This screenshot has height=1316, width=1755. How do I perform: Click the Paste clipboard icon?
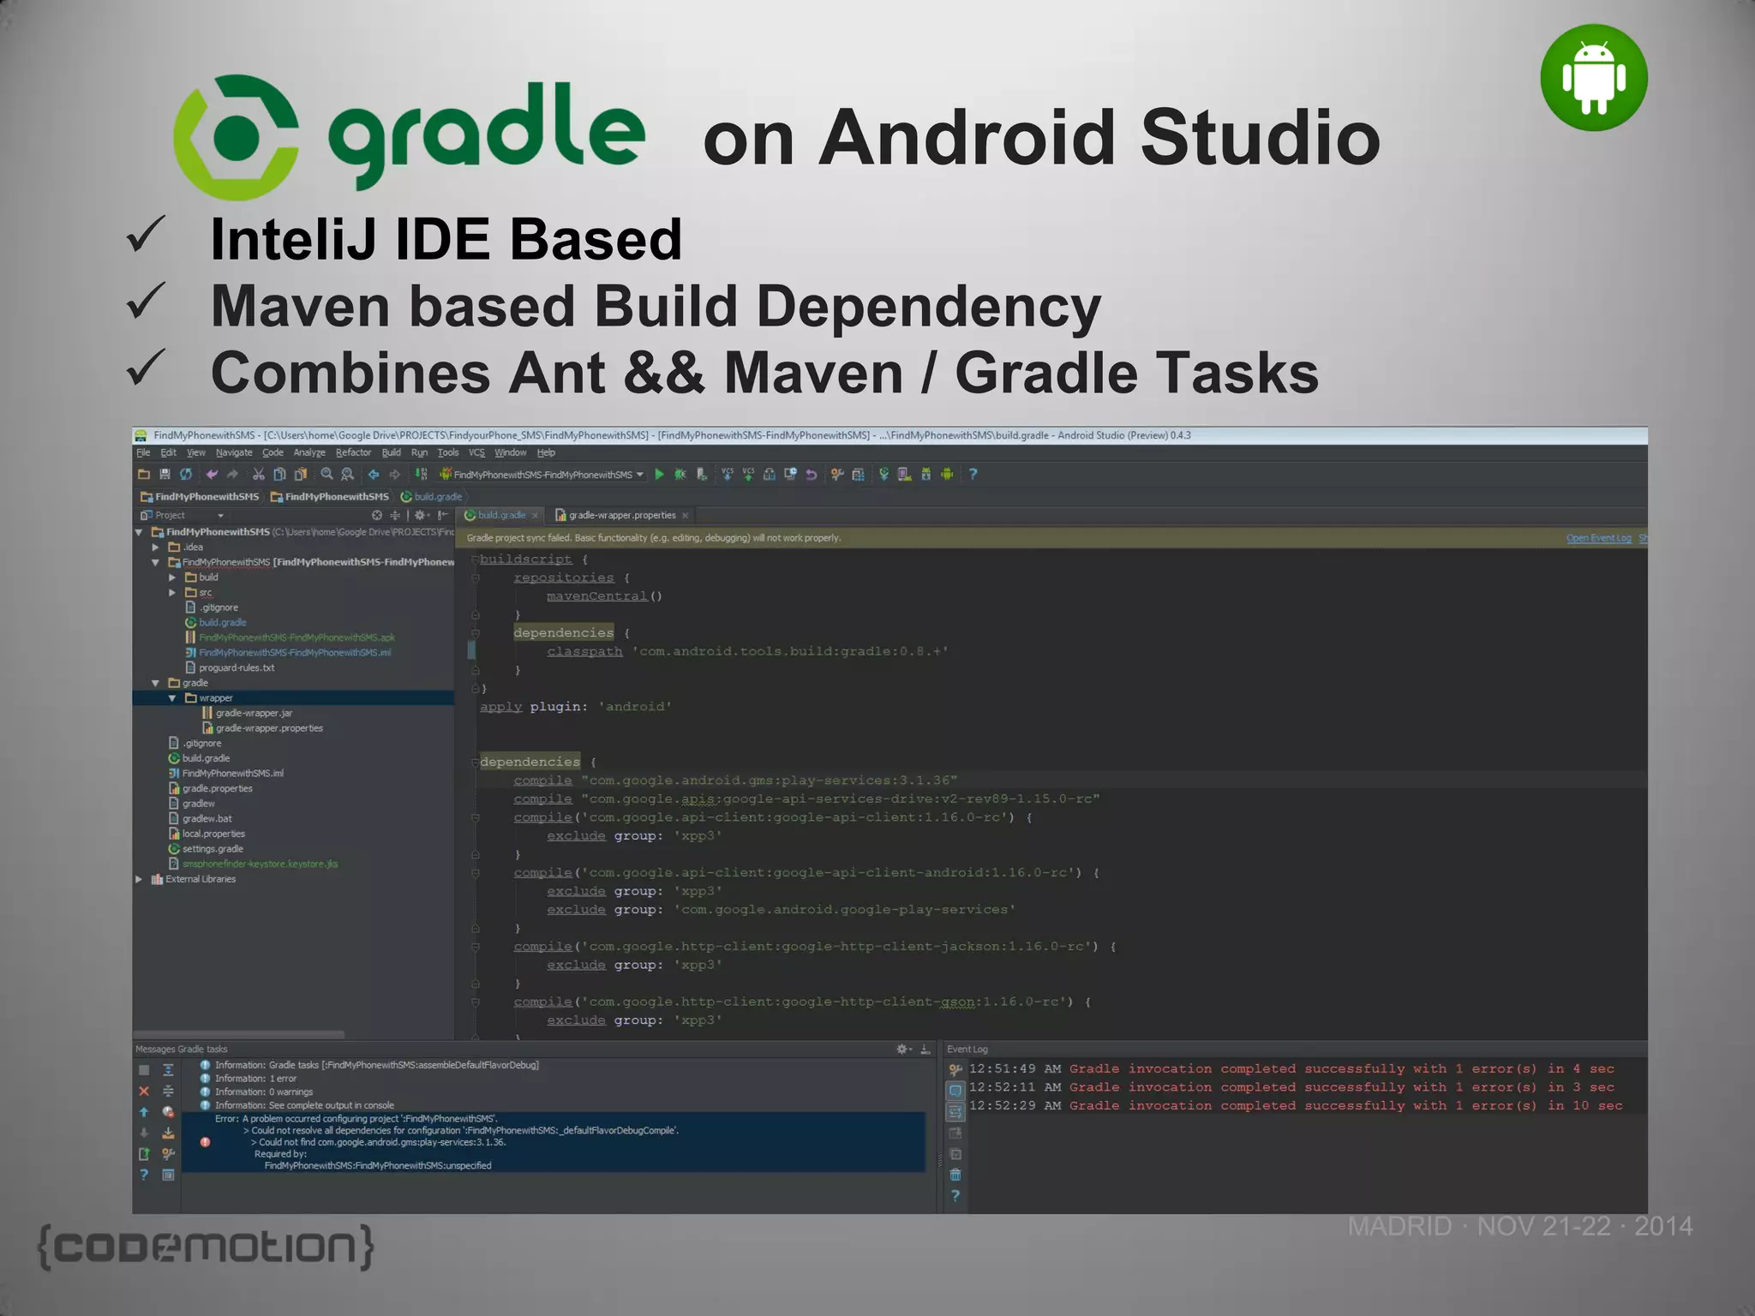click(300, 474)
